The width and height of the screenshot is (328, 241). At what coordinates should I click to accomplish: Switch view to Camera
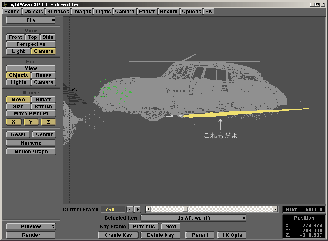(43, 51)
